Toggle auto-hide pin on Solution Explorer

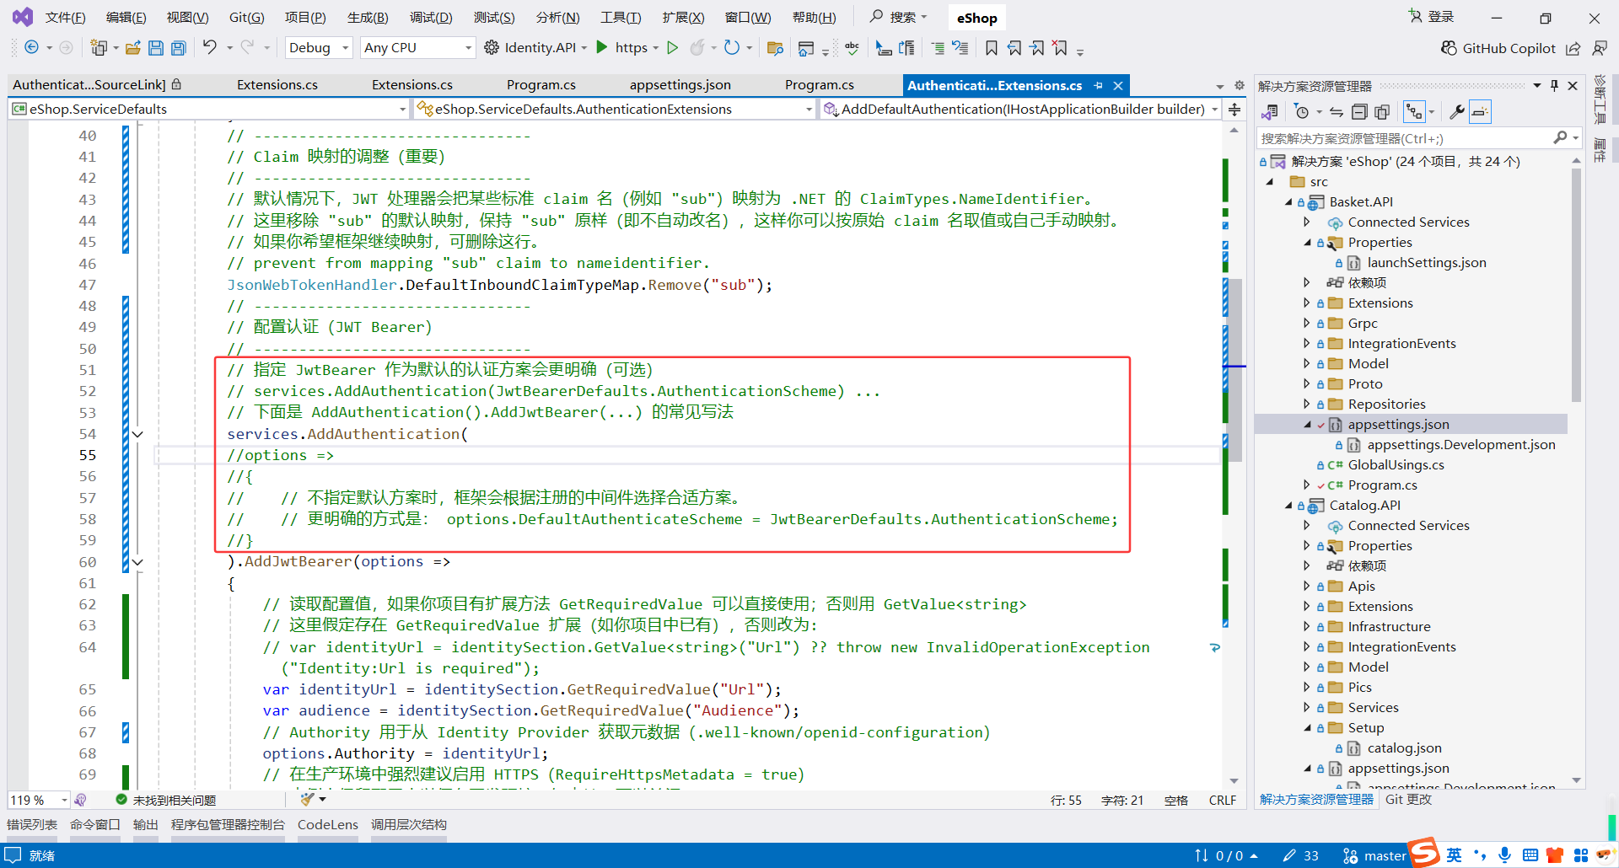1554,84
